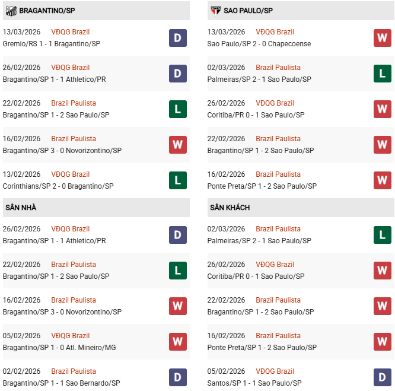Select the D badge for Bragantino vs Sao Bernardo
395x391 pixels.
point(177,377)
